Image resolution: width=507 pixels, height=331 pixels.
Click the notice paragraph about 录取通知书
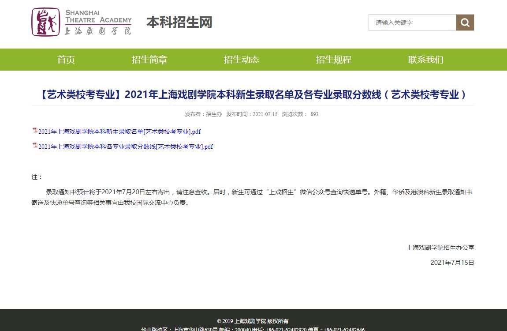point(253,198)
